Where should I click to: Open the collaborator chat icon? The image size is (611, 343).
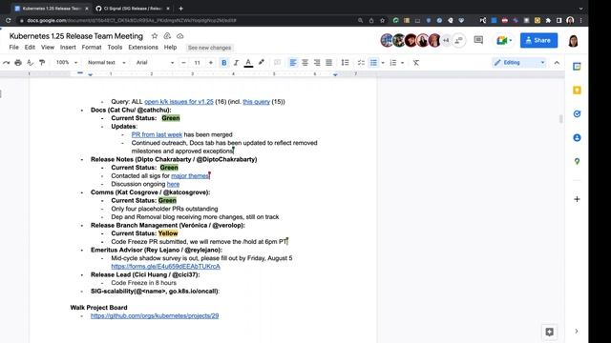tap(458, 40)
